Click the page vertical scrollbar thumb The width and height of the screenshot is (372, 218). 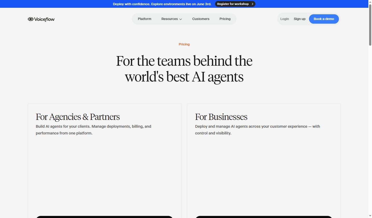click(x=370, y=25)
